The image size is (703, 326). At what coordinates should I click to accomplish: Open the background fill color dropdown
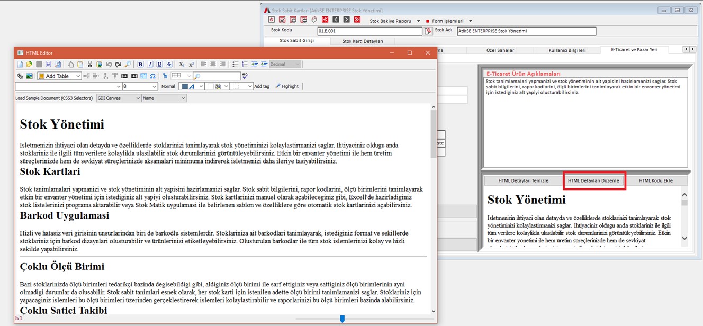218,86
